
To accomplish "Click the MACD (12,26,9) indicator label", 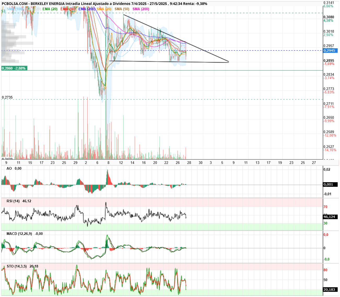I will (25, 234).
